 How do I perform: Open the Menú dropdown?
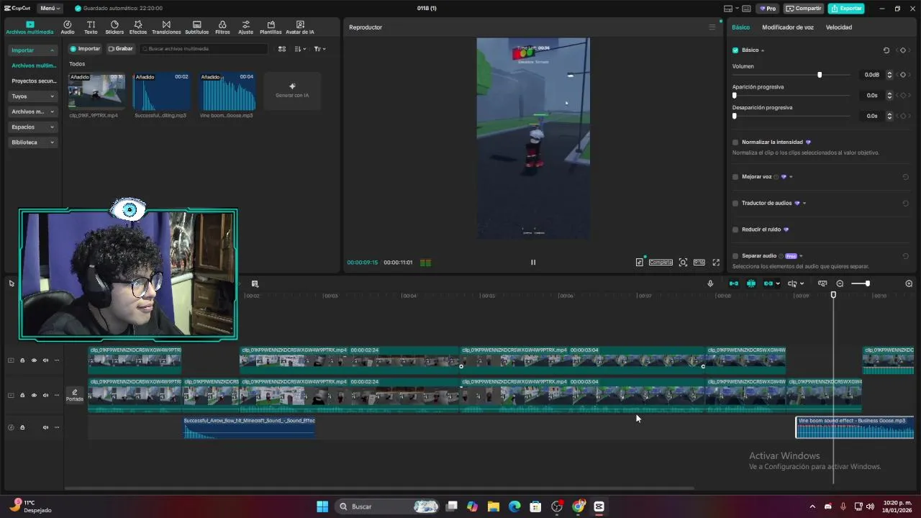click(x=50, y=9)
